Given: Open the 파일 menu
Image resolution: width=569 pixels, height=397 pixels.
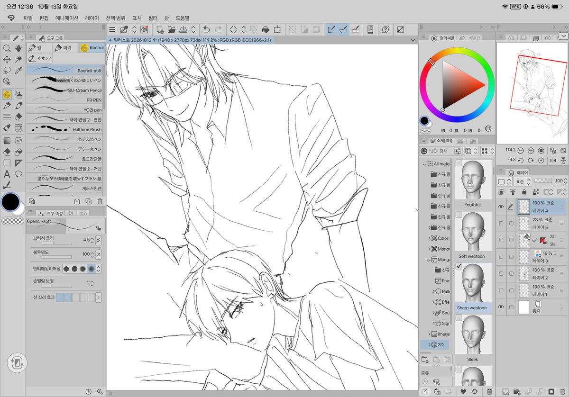Looking at the screenshot, I should [x=28, y=18].
